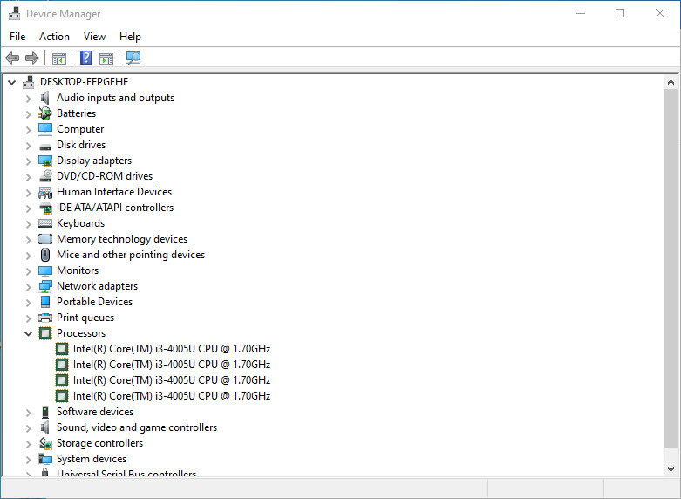Click the Back arrow toolbar icon
The width and height of the screenshot is (681, 499).
pos(12,58)
